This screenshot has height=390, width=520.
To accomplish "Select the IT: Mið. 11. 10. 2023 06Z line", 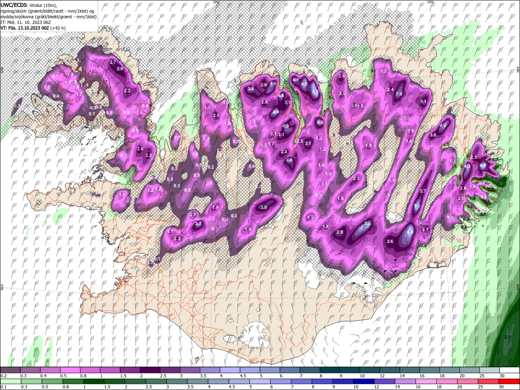I will [x=26, y=22].
